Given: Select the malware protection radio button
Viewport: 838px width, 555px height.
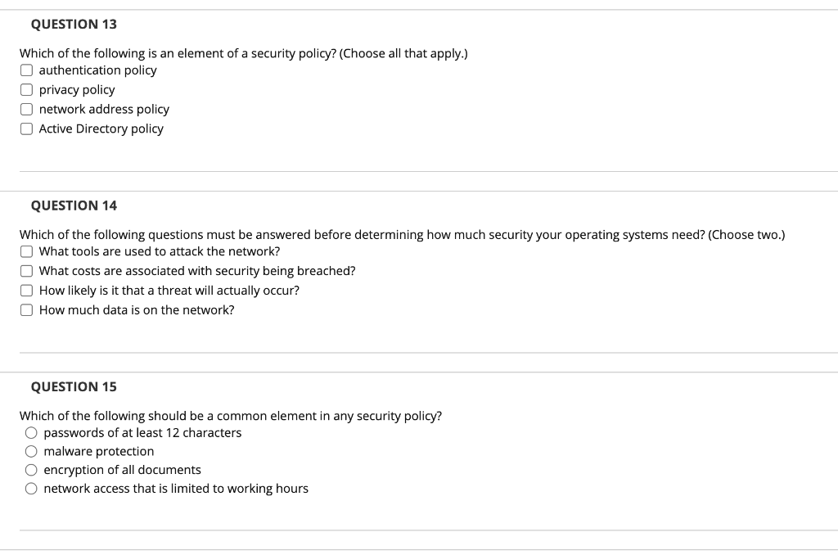Looking at the screenshot, I should [x=31, y=452].
